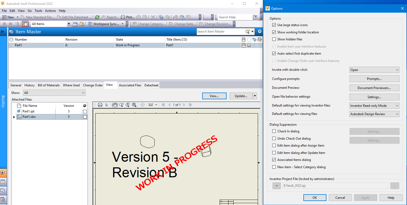Click Settings... for open file behavior
The height and width of the screenshot is (205, 407).
[374, 97]
